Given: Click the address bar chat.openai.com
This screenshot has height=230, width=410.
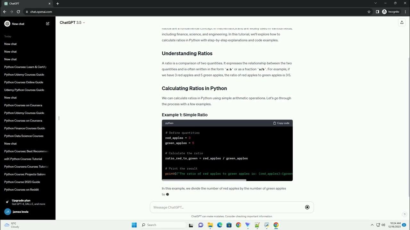Looking at the screenshot, I should [x=41, y=12].
